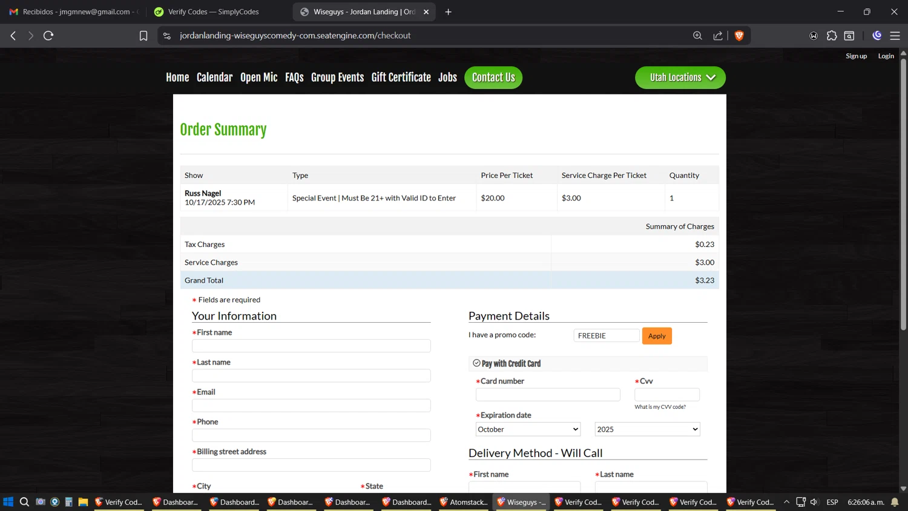Switch to the Gmail Recibidos tab

point(73,12)
